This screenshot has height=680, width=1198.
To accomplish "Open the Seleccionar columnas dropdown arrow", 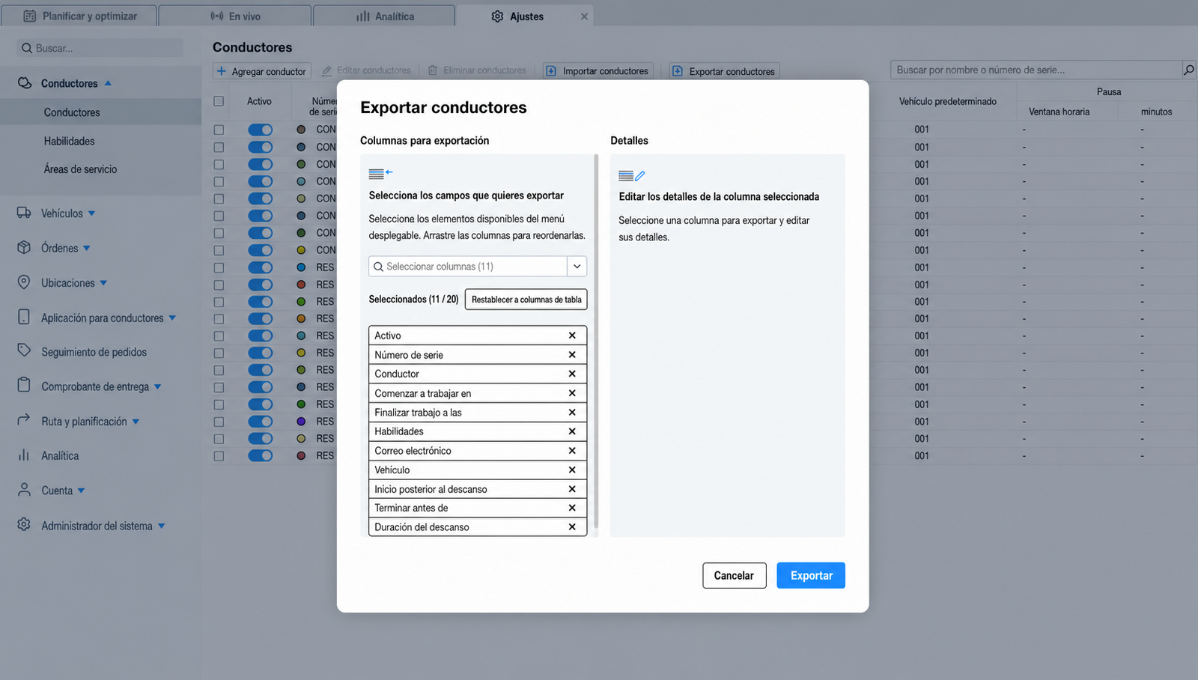I will (x=577, y=267).
